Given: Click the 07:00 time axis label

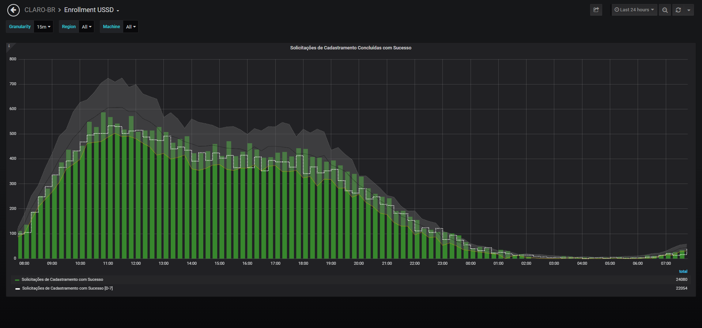Looking at the screenshot, I should click(666, 264).
